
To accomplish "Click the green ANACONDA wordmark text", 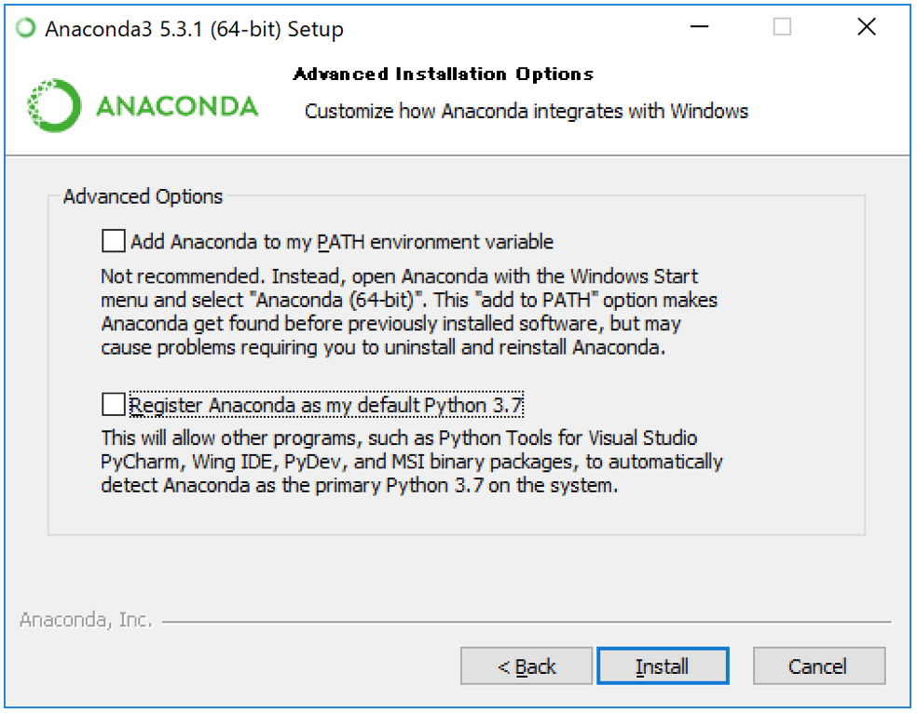I will pyautogui.click(x=177, y=106).
